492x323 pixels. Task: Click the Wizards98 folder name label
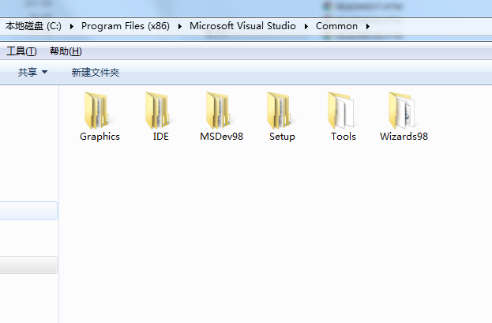[x=404, y=137]
